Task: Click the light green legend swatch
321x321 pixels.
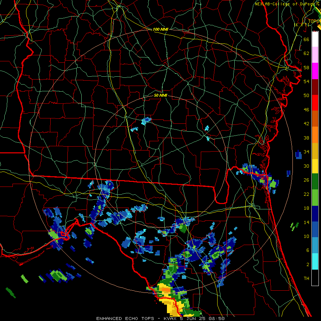Action: pos(315,198)
